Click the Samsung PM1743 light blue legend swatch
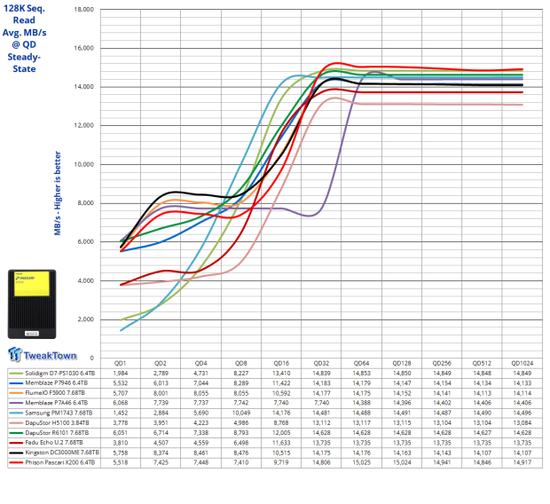The width and height of the screenshot is (550, 504). (x=16, y=413)
